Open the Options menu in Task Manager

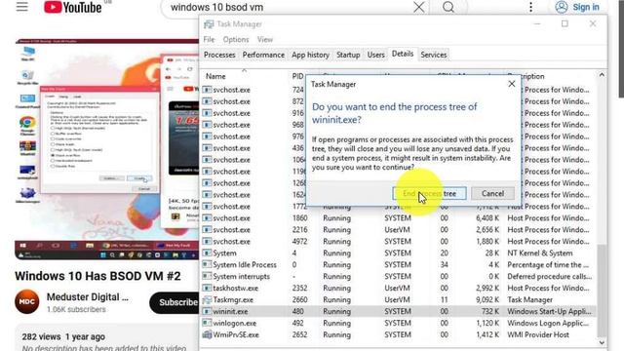pyautogui.click(x=236, y=39)
